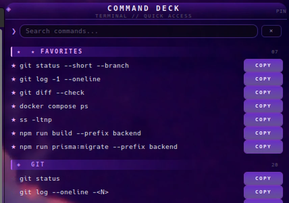Viewport: 289px width, 203px height.
Task: Unstar the docker compose ps command
Action: point(14,106)
